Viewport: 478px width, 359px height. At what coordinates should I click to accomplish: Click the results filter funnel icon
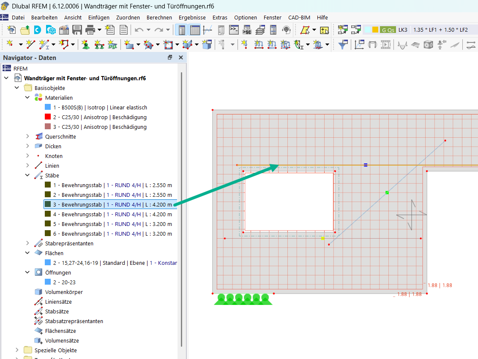(x=343, y=44)
